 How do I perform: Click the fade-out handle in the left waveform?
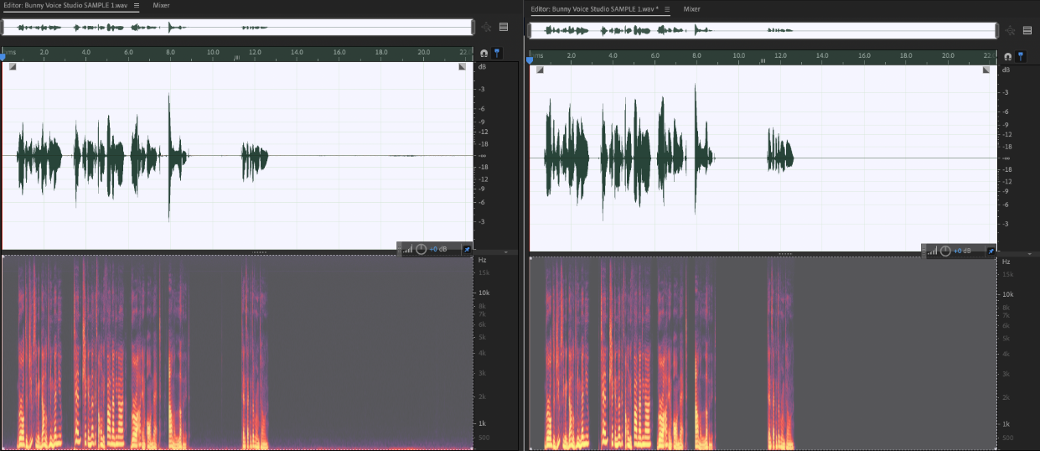462,67
